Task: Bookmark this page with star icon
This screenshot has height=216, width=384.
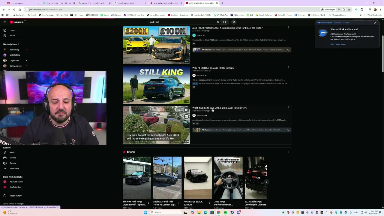Action: (x=349, y=9)
